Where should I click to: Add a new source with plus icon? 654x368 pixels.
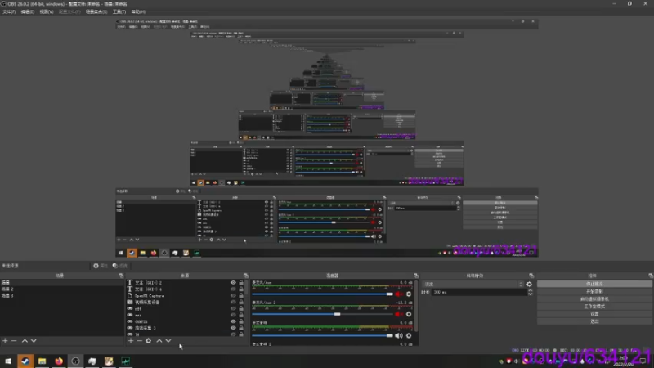point(131,341)
